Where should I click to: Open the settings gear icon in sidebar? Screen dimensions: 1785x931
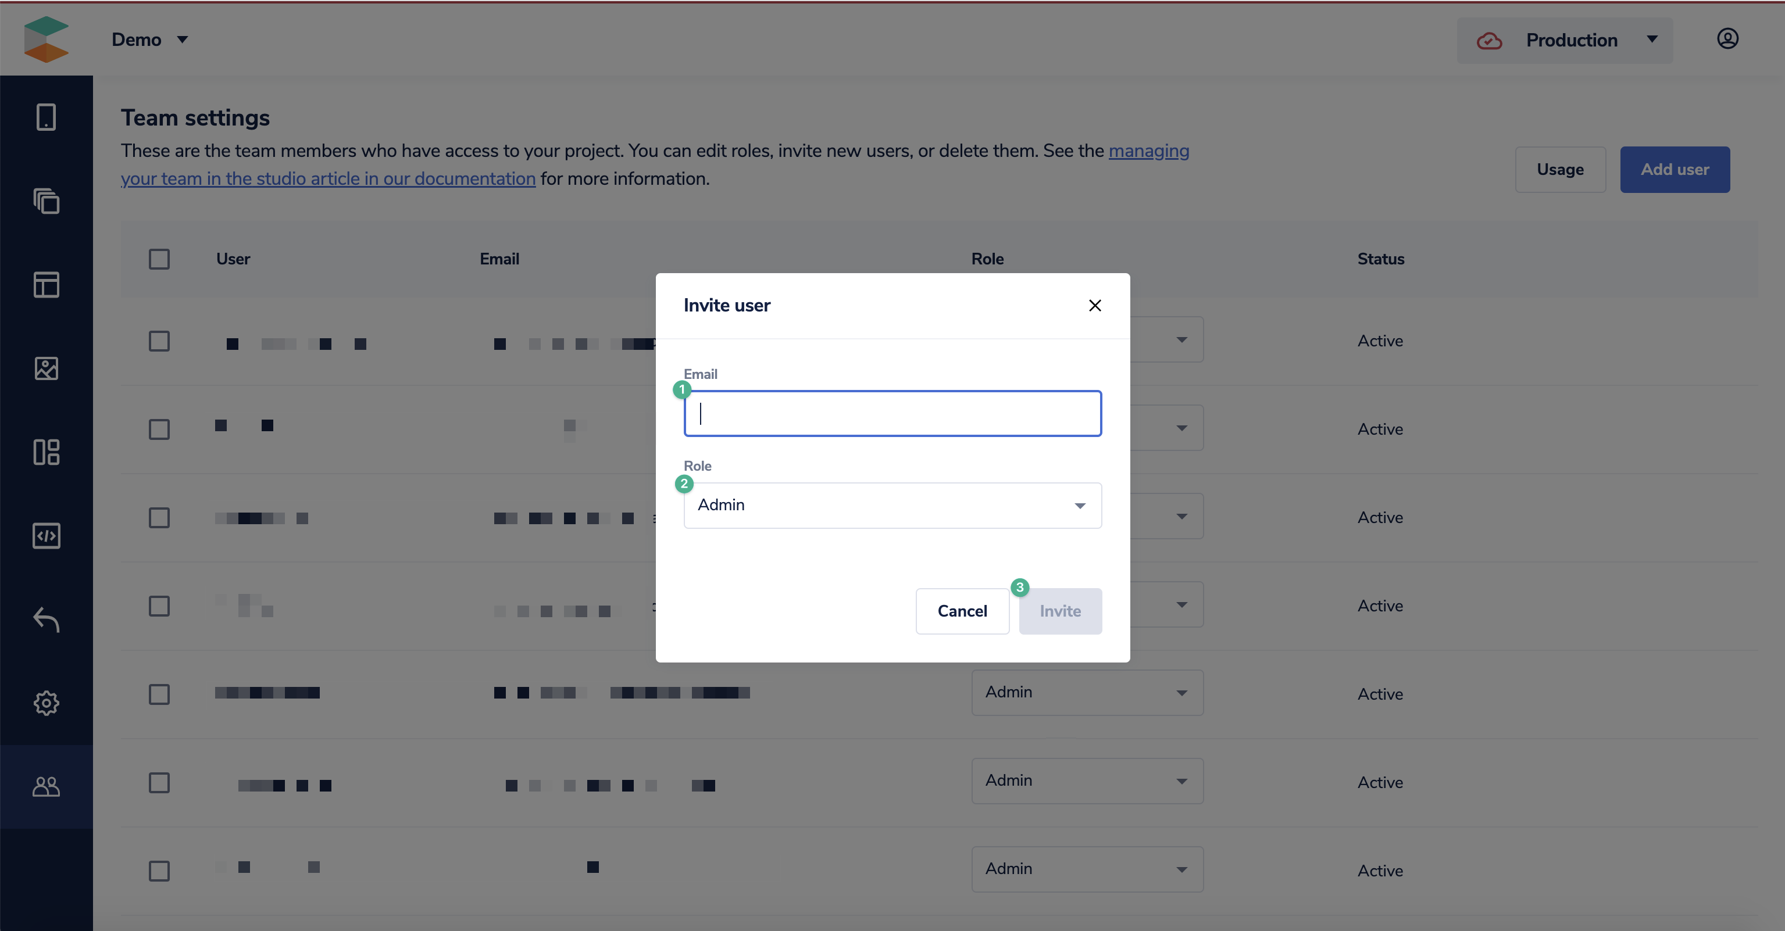click(46, 703)
